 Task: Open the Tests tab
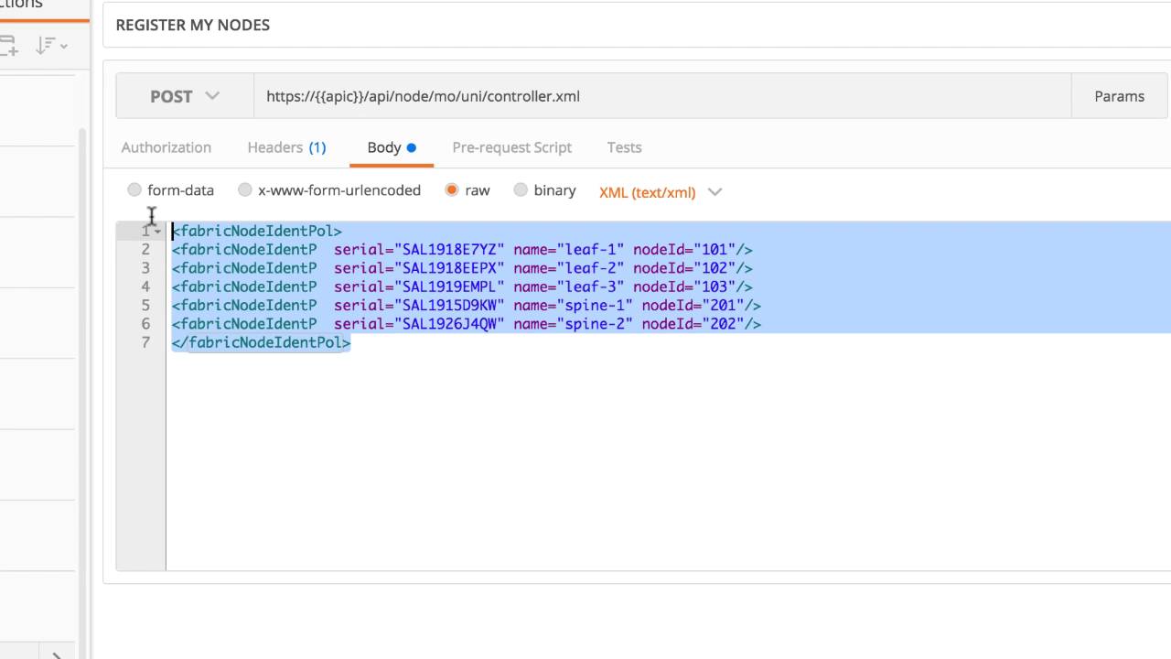click(624, 147)
